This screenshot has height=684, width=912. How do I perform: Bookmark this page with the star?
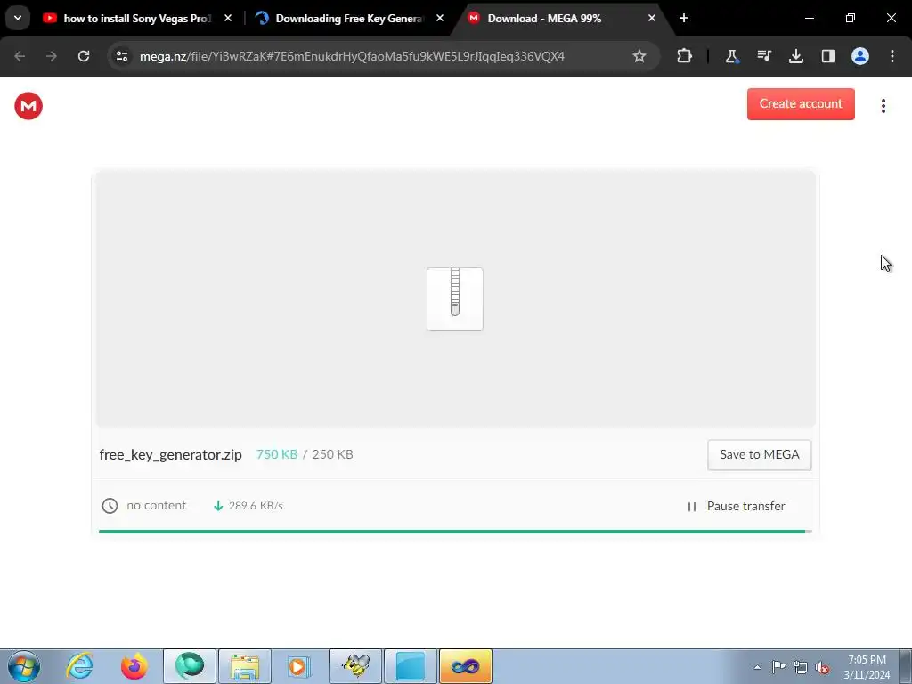(x=639, y=56)
